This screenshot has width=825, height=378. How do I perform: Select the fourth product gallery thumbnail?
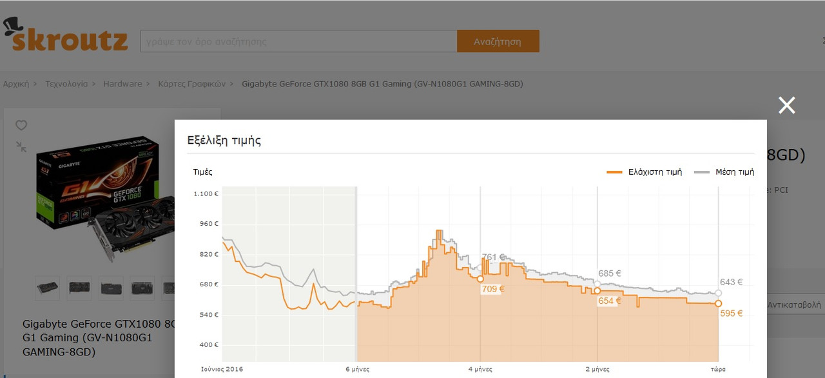click(142, 288)
